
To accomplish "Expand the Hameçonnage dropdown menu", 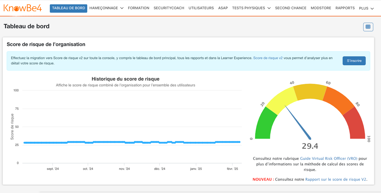I will coord(106,8).
